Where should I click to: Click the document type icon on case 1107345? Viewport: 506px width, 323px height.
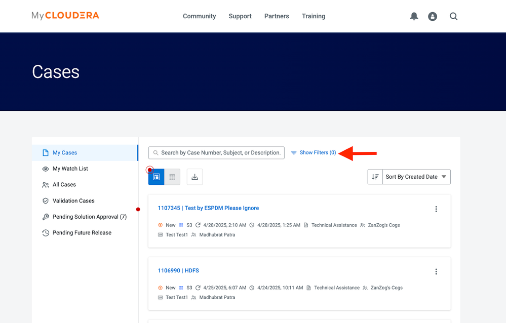coord(306,225)
